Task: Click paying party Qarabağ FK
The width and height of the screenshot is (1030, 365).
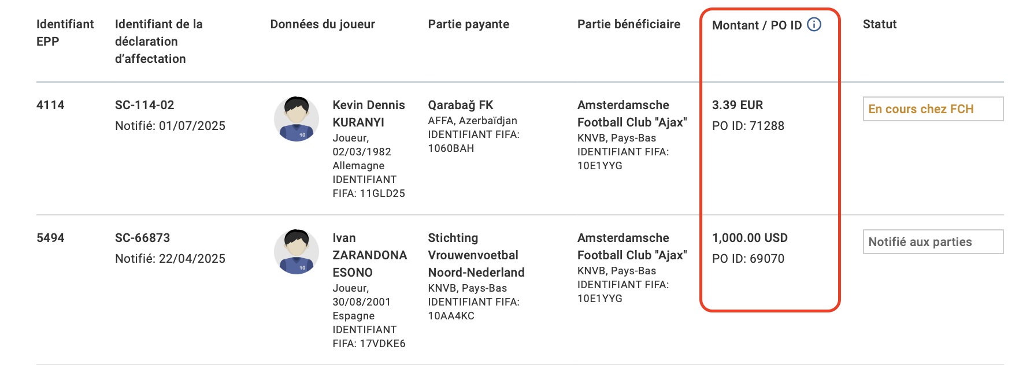Action: (x=460, y=105)
